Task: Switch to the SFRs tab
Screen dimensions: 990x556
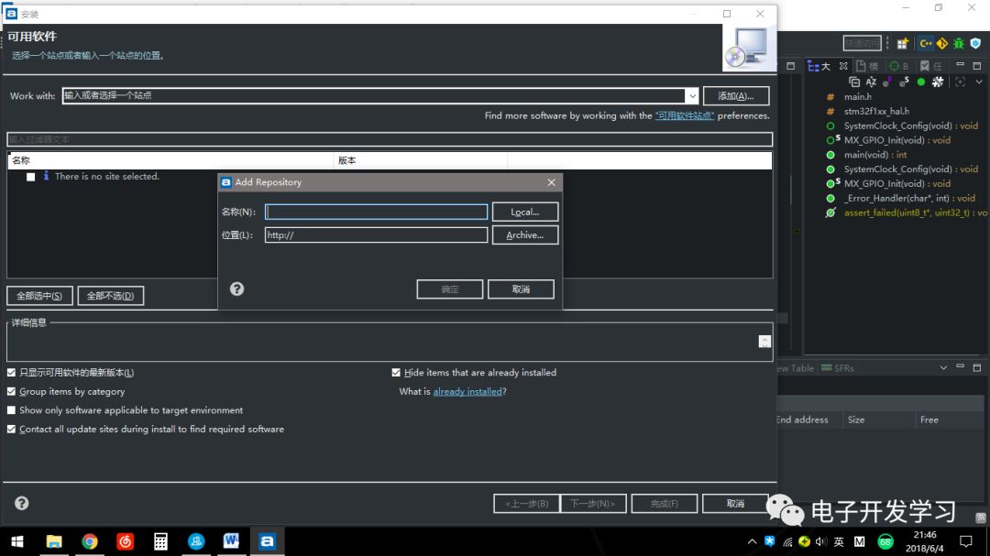Action: click(x=837, y=368)
